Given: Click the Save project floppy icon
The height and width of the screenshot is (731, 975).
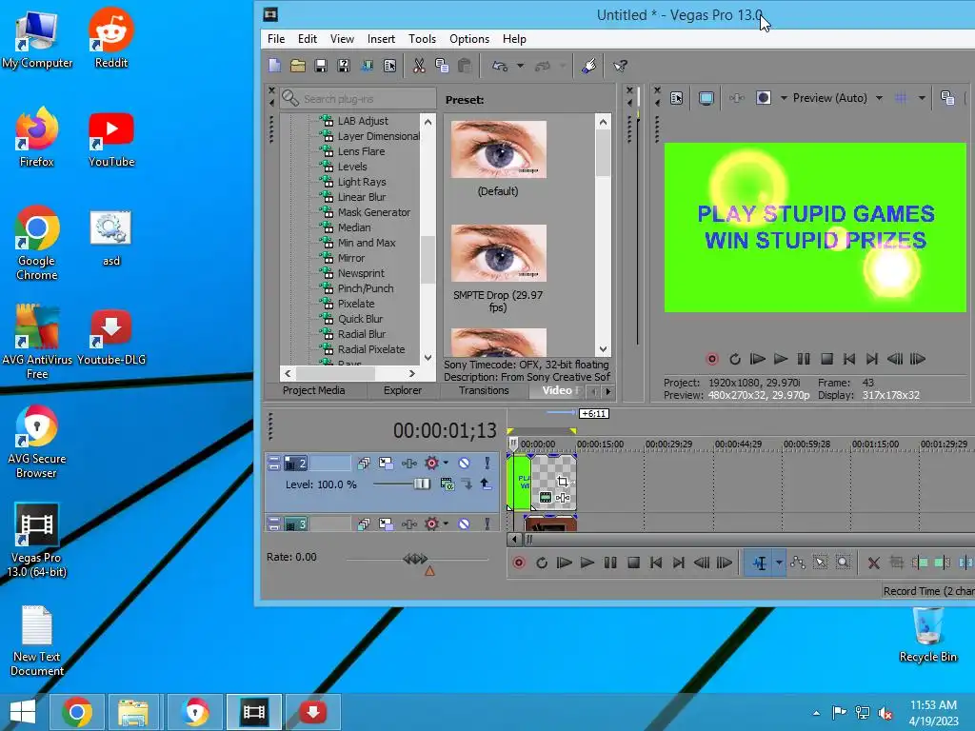Looking at the screenshot, I should point(321,66).
